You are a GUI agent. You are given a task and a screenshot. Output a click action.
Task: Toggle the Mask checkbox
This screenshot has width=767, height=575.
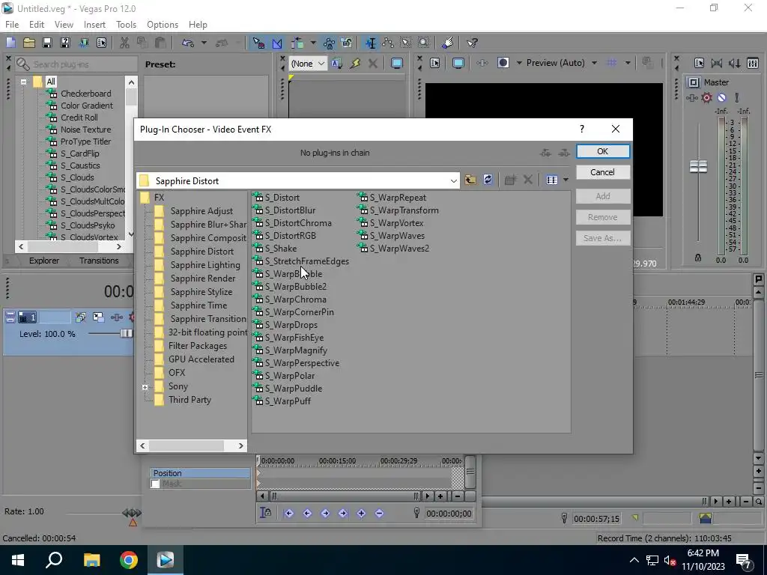155,484
